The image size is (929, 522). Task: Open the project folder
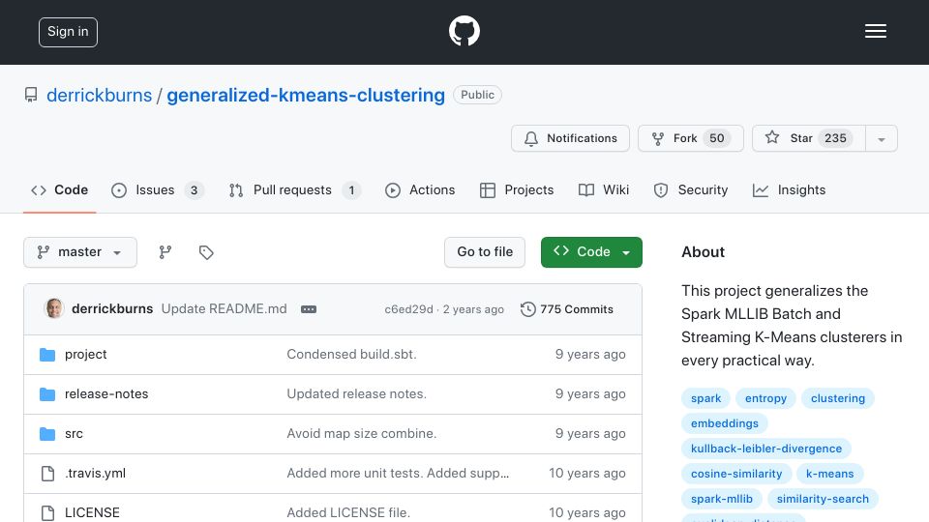[x=86, y=355]
